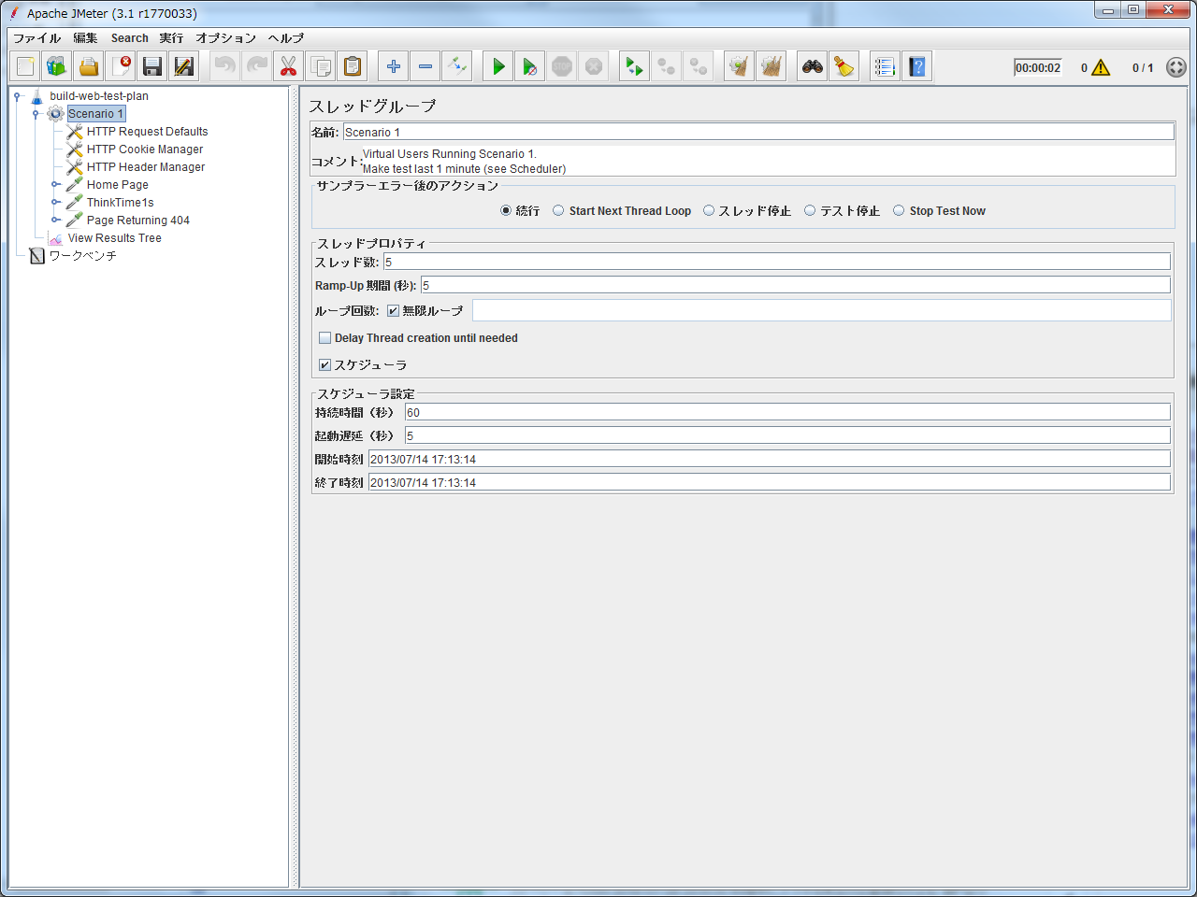Open the オプション menu
Screen dimensions: 1197x897
point(226,38)
